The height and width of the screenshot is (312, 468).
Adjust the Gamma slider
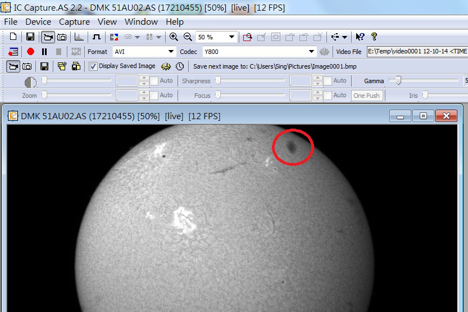[x=398, y=81]
